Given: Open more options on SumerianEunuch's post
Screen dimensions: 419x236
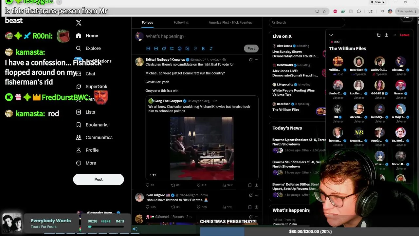Looking at the screenshot, I should [256, 217].
